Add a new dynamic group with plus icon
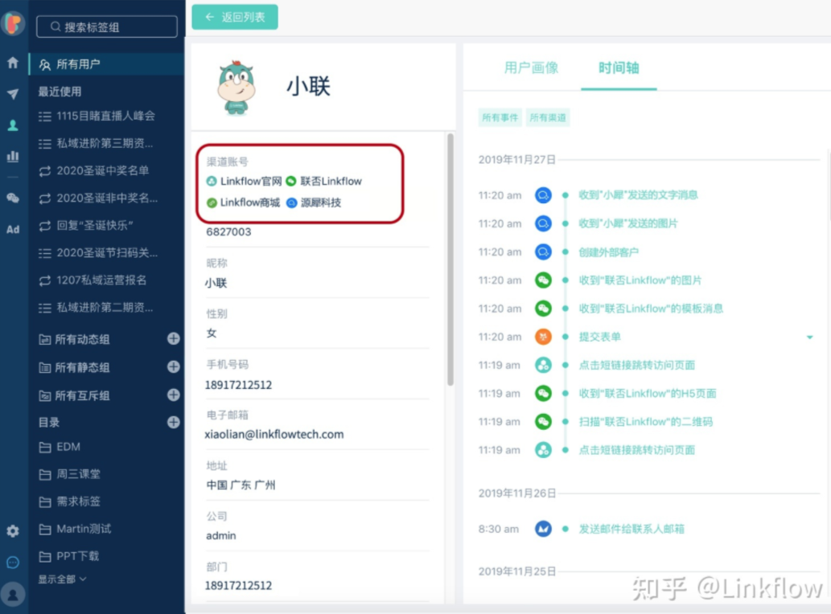831x614 pixels. coord(173,339)
